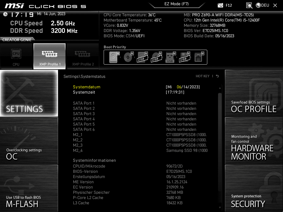
Task: Click the CPUID/Mikrocode label
Action: click(89, 166)
